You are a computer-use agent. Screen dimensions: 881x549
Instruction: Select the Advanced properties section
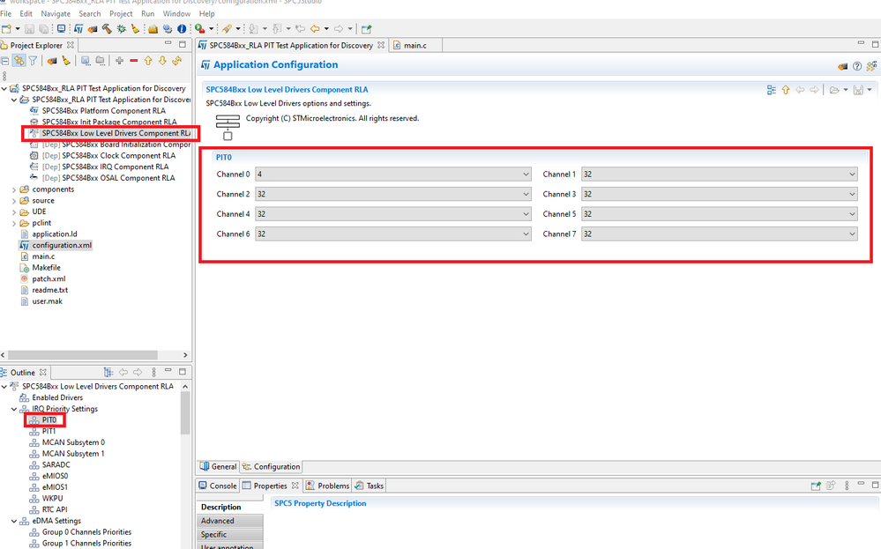pyautogui.click(x=230, y=521)
